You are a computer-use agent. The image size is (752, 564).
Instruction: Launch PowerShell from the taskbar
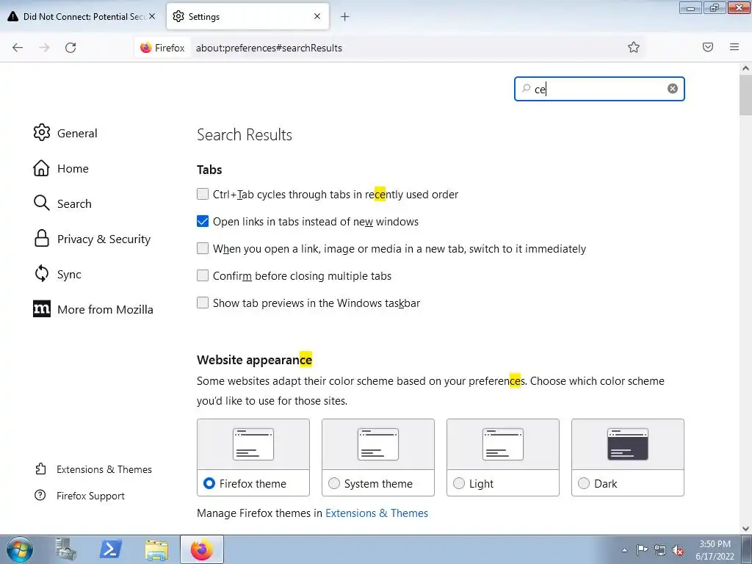tap(110, 549)
